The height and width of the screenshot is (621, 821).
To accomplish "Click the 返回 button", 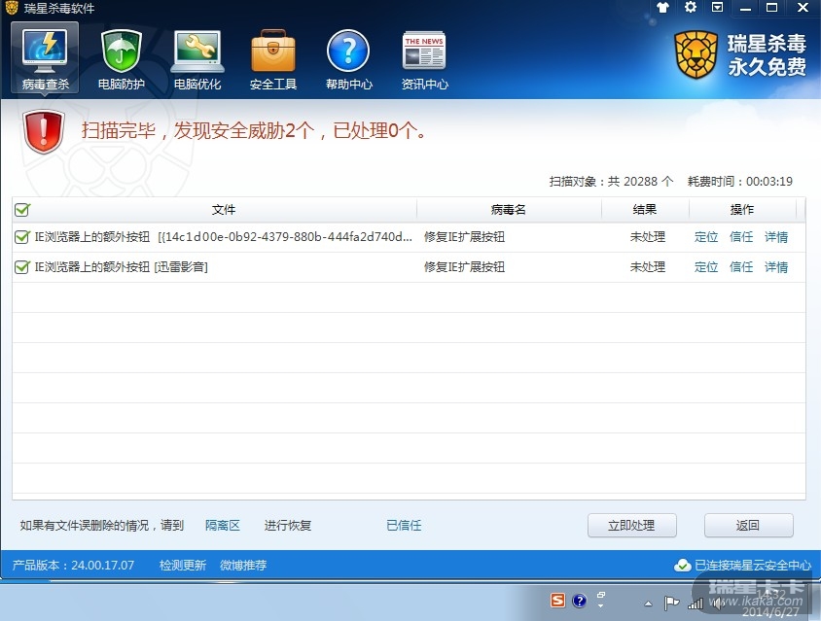I will pyautogui.click(x=748, y=526).
